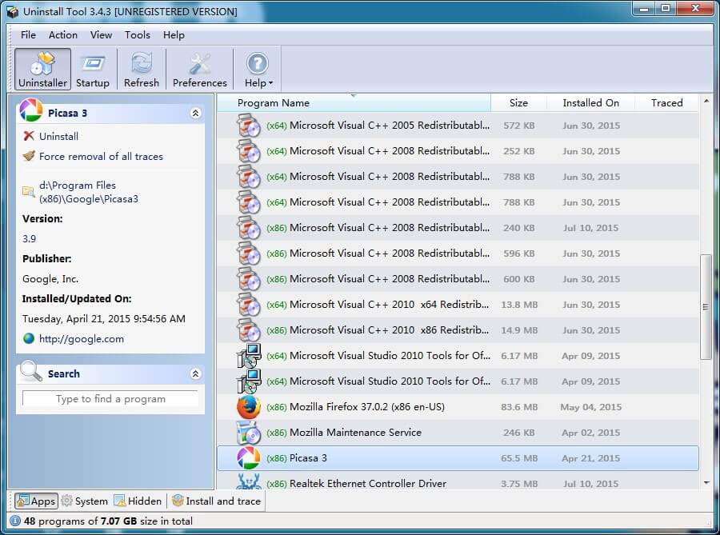The height and width of the screenshot is (535, 720).
Task: Click the icon of the 600 KB Visual C++ 2008 row
Action: click(249, 279)
